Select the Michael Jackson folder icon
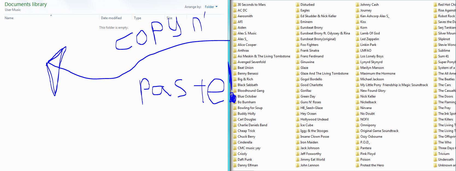 [357, 79]
